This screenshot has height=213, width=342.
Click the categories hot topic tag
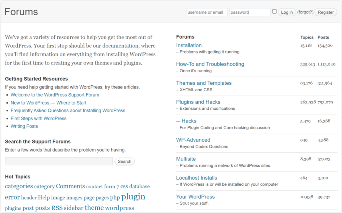19,186
